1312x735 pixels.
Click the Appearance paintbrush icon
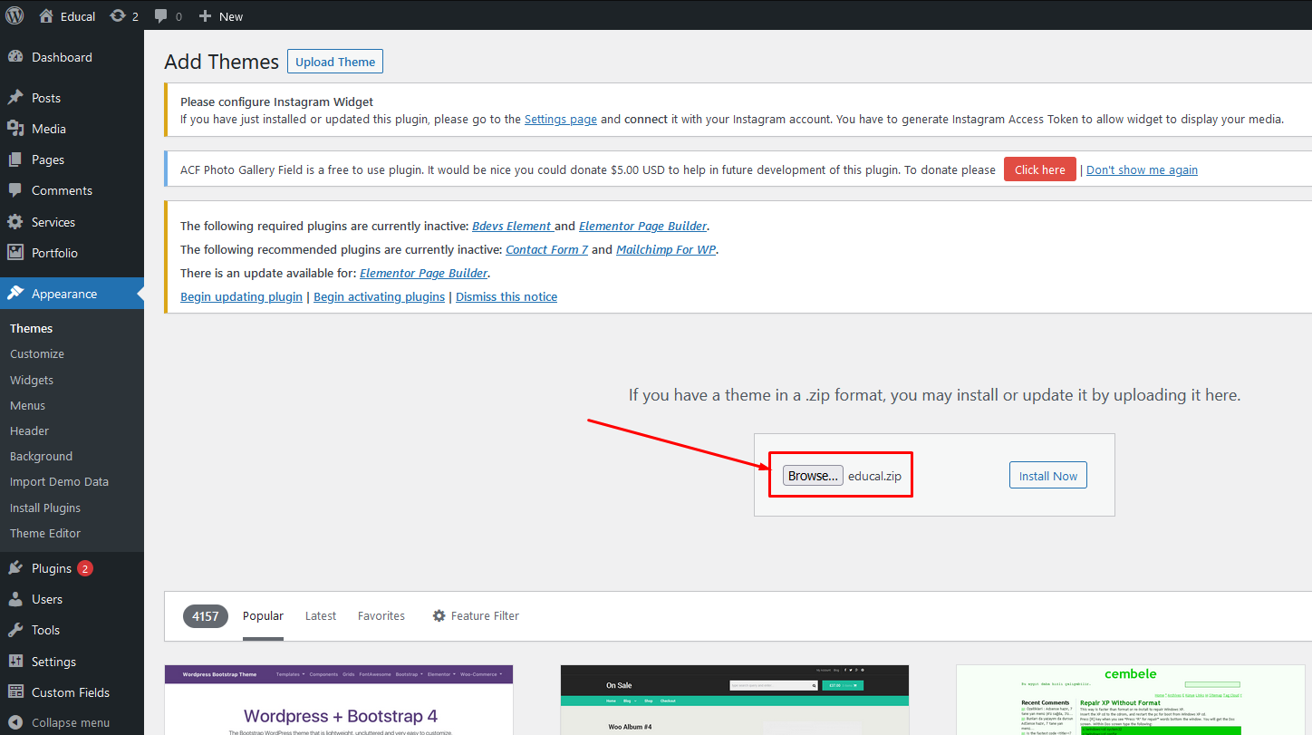15,294
